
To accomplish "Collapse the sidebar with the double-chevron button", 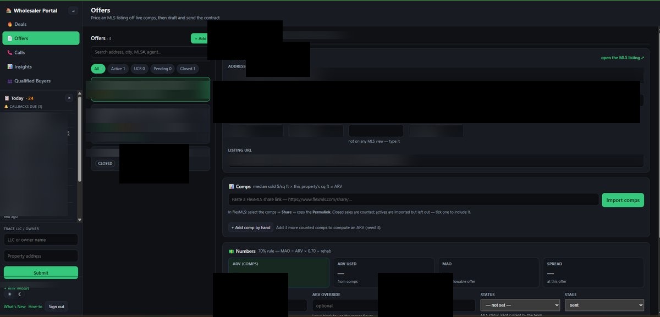I will pyautogui.click(x=73, y=11).
